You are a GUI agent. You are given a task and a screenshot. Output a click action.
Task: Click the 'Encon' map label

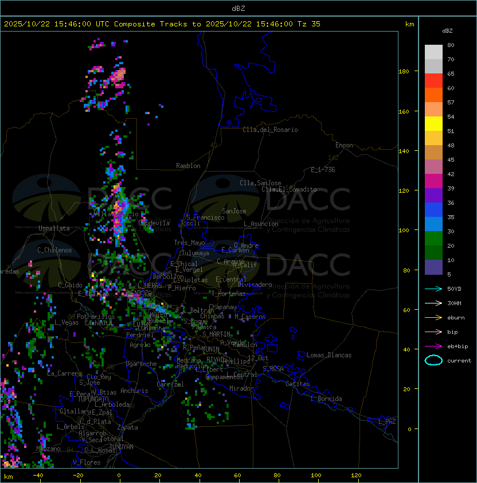[x=344, y=145]
